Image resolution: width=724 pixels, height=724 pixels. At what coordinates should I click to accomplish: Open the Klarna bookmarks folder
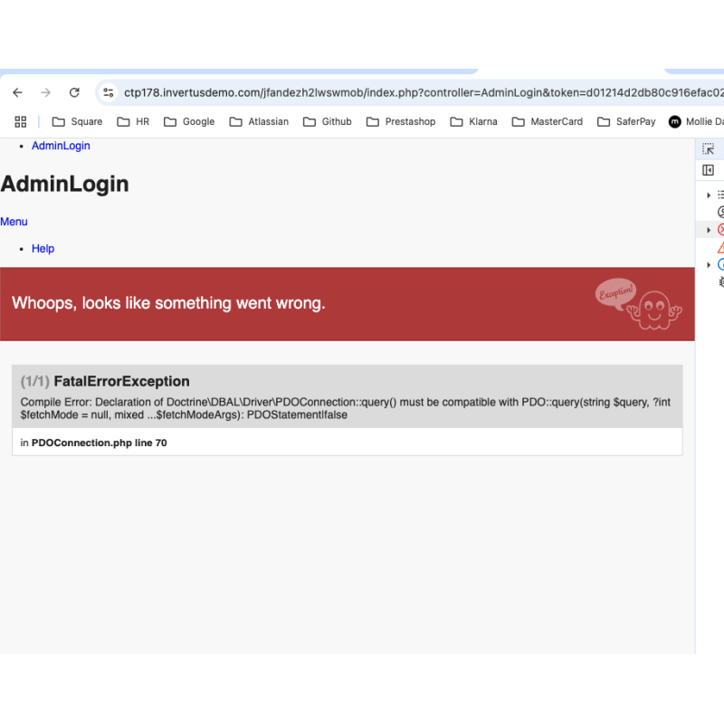coord(473,121)
